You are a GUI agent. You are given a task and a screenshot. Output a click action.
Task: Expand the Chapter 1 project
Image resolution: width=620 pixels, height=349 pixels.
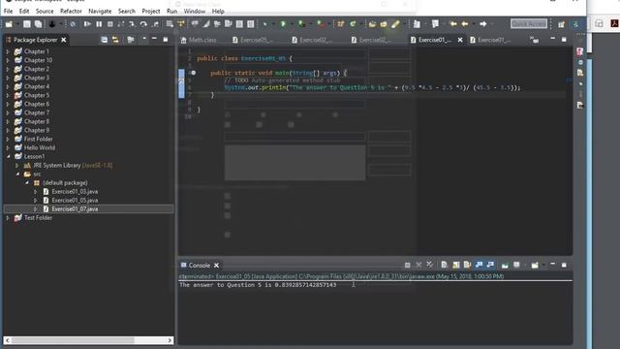[8, 51]
